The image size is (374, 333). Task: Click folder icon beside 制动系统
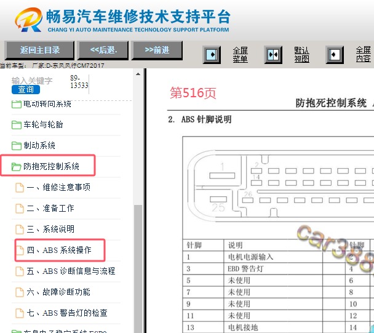pyautogui.click(x=17, y=146)
